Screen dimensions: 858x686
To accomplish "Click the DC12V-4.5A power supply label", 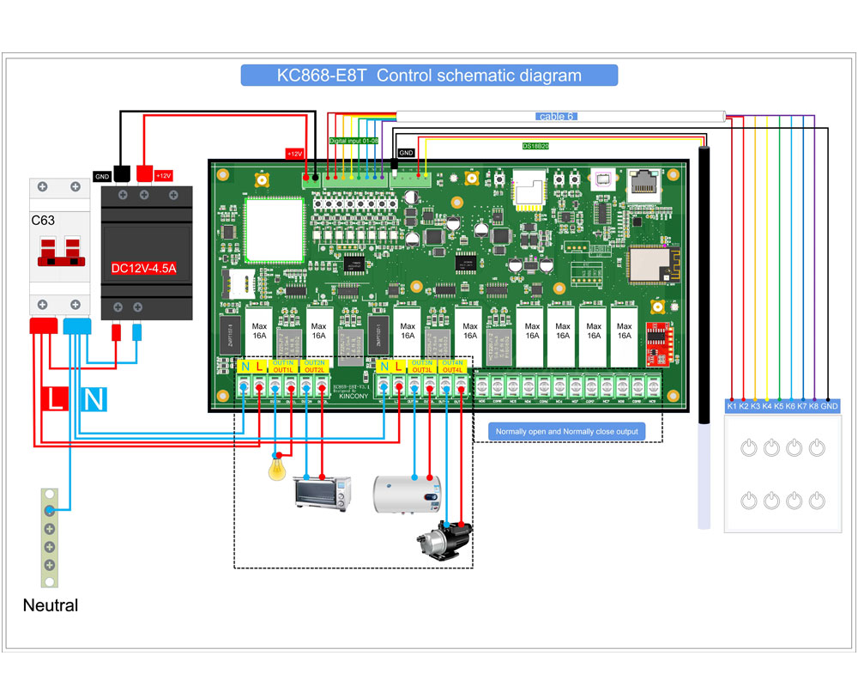I will coord(143,268).
